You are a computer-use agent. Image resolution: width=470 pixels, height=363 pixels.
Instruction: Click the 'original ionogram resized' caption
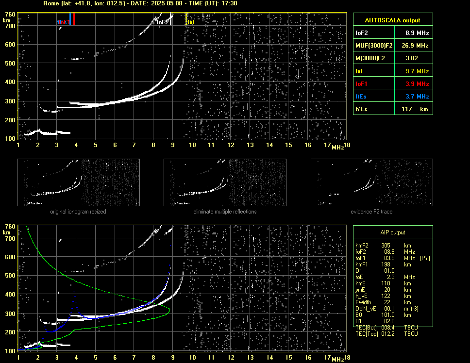pyautogui.click(x=78, y=212)
